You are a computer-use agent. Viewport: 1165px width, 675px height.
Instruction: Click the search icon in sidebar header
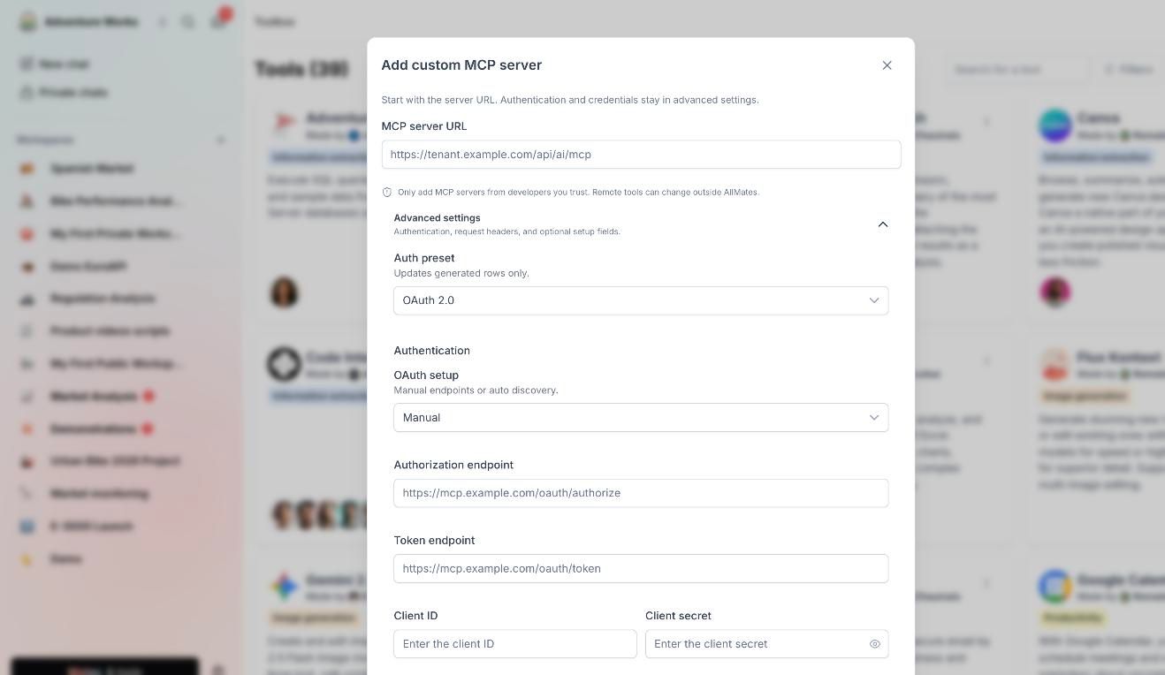point(187,22)
